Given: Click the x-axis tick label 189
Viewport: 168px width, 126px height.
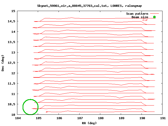Looking at the screenshot, I should coord(121,118).
